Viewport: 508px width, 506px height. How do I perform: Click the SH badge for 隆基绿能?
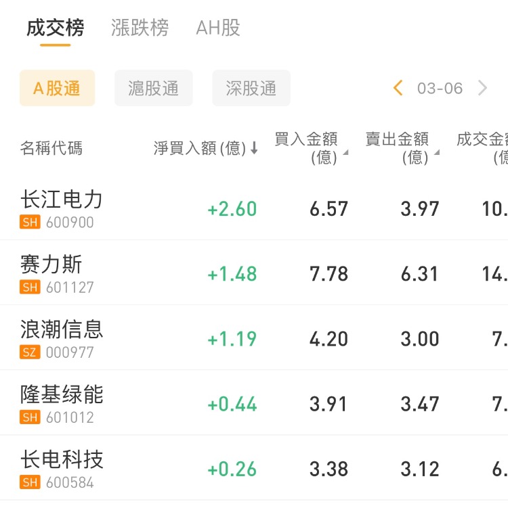[30, 417]
